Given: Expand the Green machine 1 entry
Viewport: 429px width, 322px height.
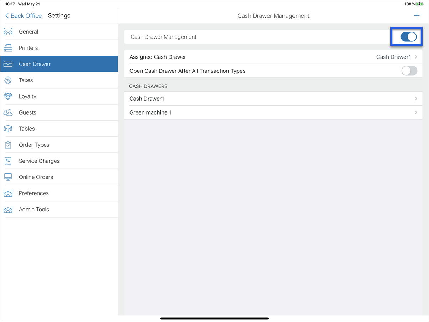Looking at the screenshot, I should (273, 112).
